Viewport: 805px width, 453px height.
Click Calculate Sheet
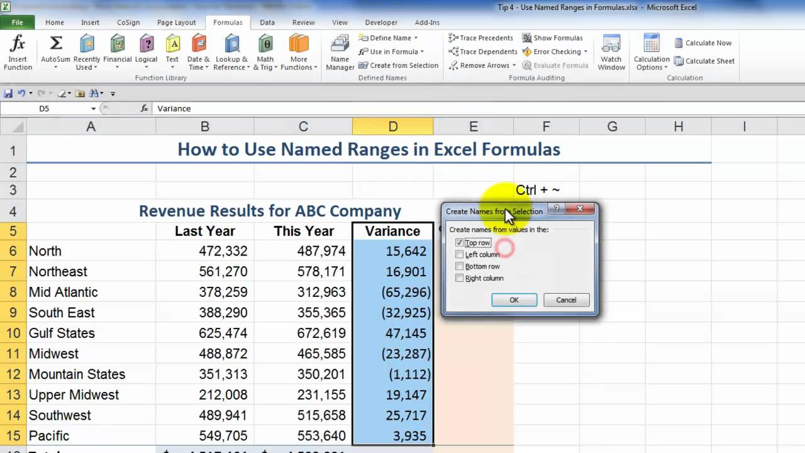[704, 61]
